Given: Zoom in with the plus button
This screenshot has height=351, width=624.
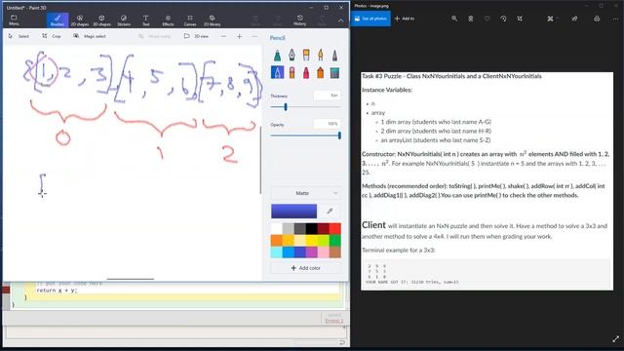Looking at the screenshot, I should (239, 36).
